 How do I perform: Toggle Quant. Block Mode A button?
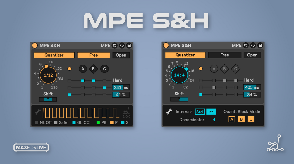(x=232, y=119)
